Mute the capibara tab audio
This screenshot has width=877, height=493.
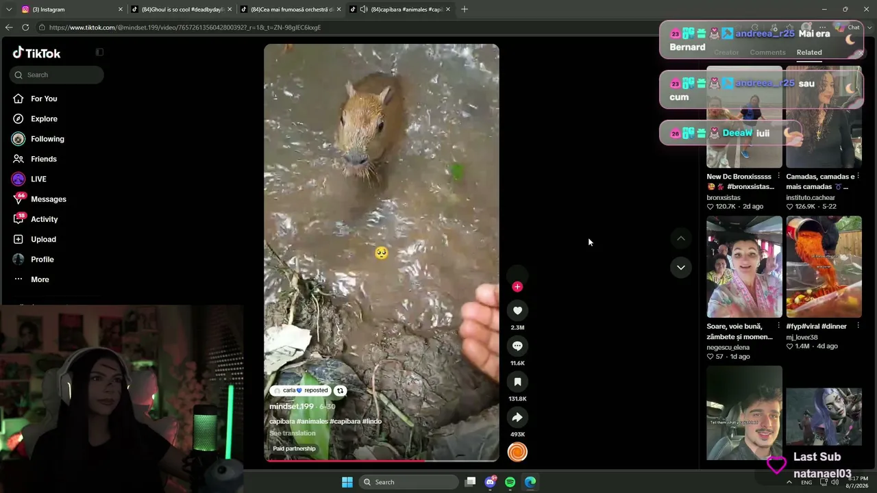coord(365,10)
